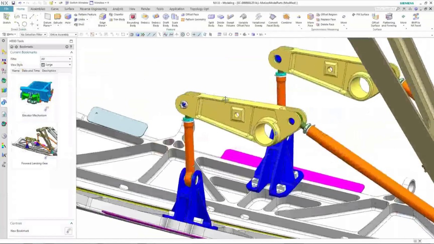Screen dimensions: 434x244
Task: Save the file with the floppy icon
Action: [13, 3]
